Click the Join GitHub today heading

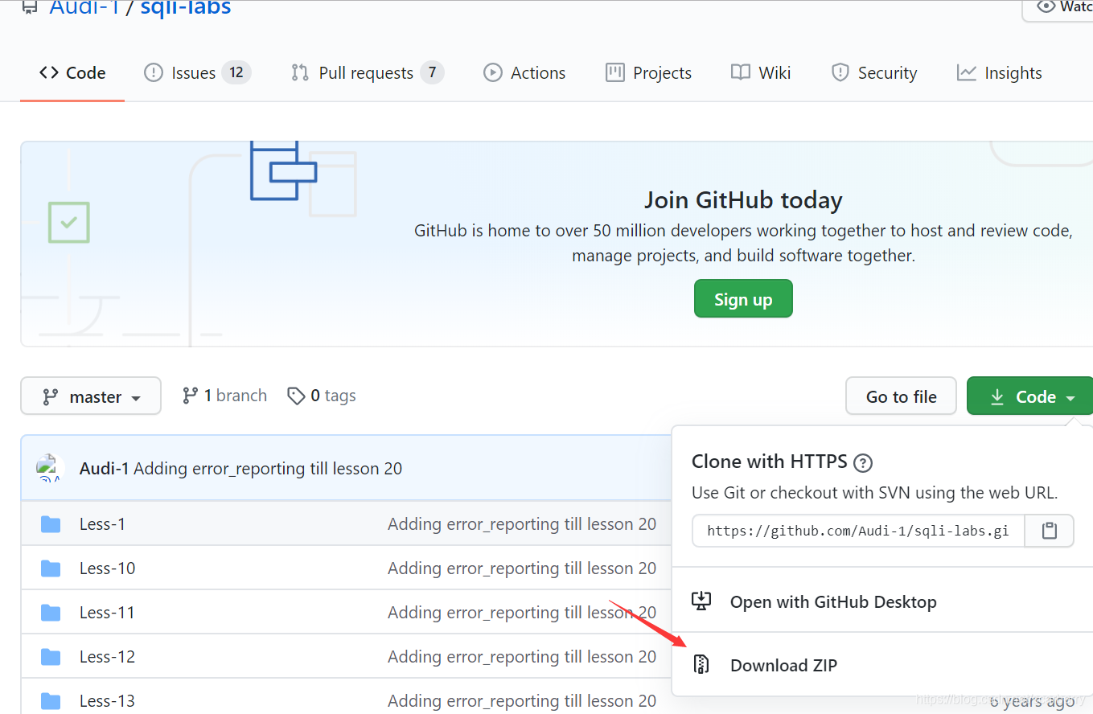743,200
